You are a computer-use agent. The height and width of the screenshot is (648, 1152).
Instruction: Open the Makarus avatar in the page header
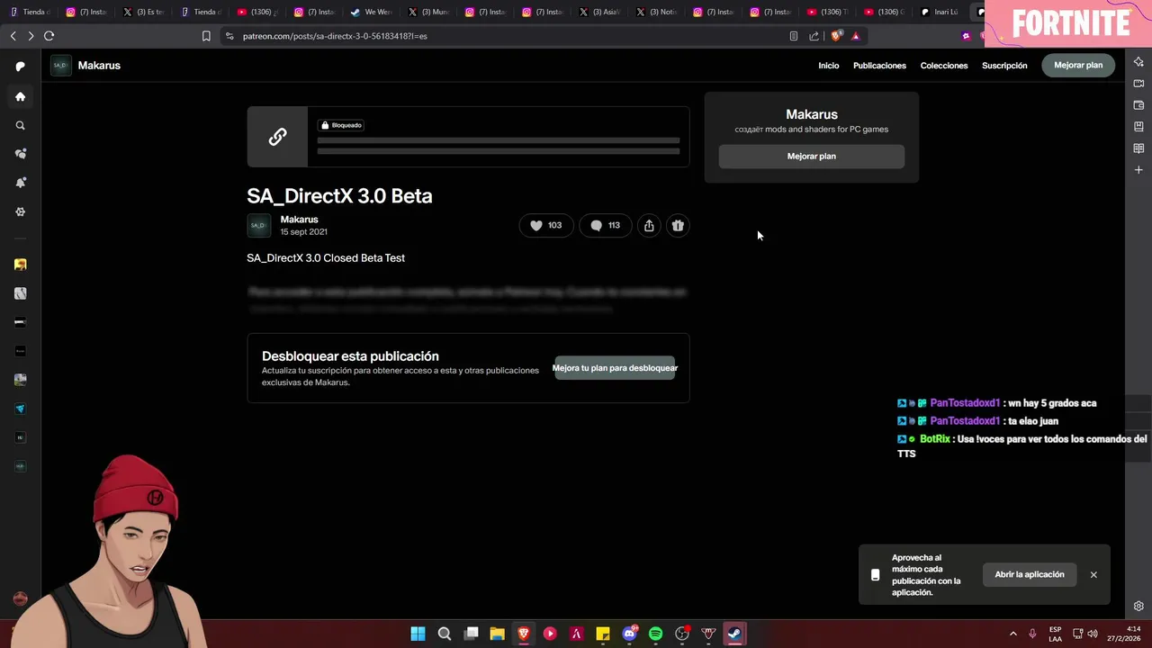tap(61, 66)
